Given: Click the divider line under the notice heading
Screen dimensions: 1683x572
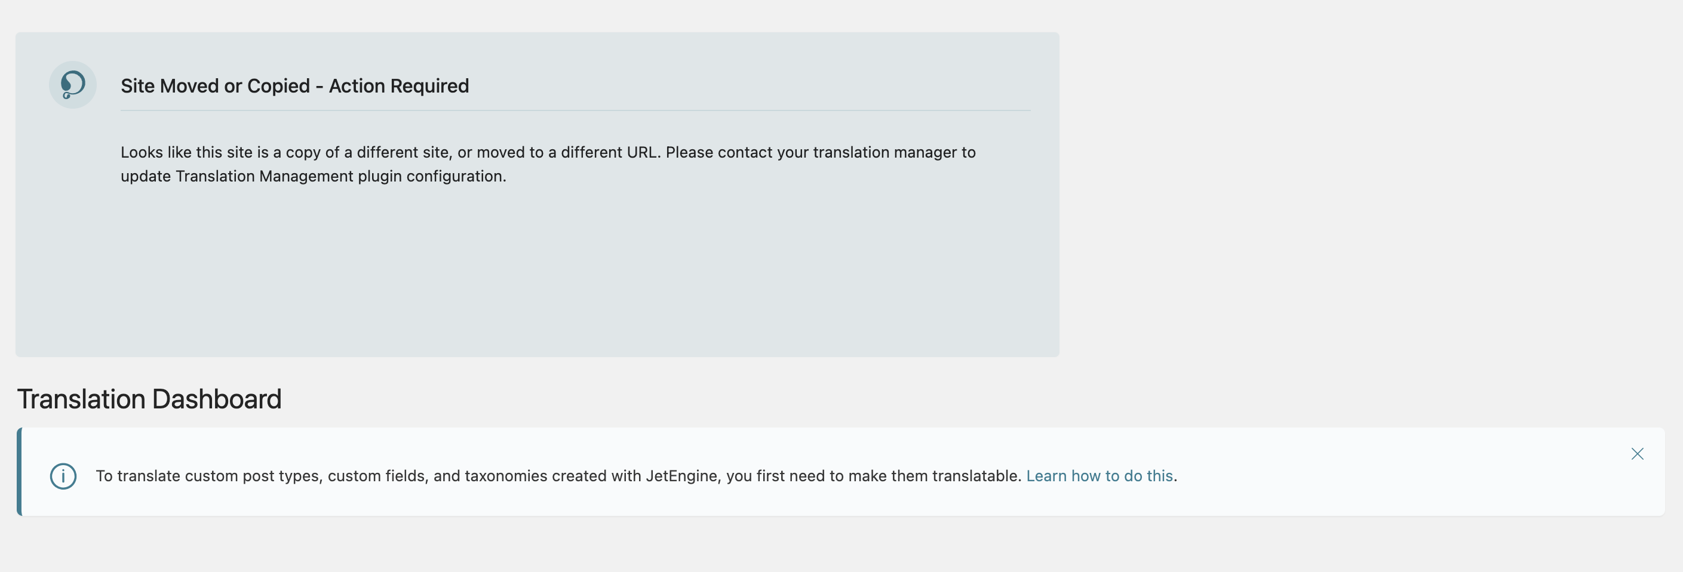Looking at the screenshot, I should (x=575, y=111).
